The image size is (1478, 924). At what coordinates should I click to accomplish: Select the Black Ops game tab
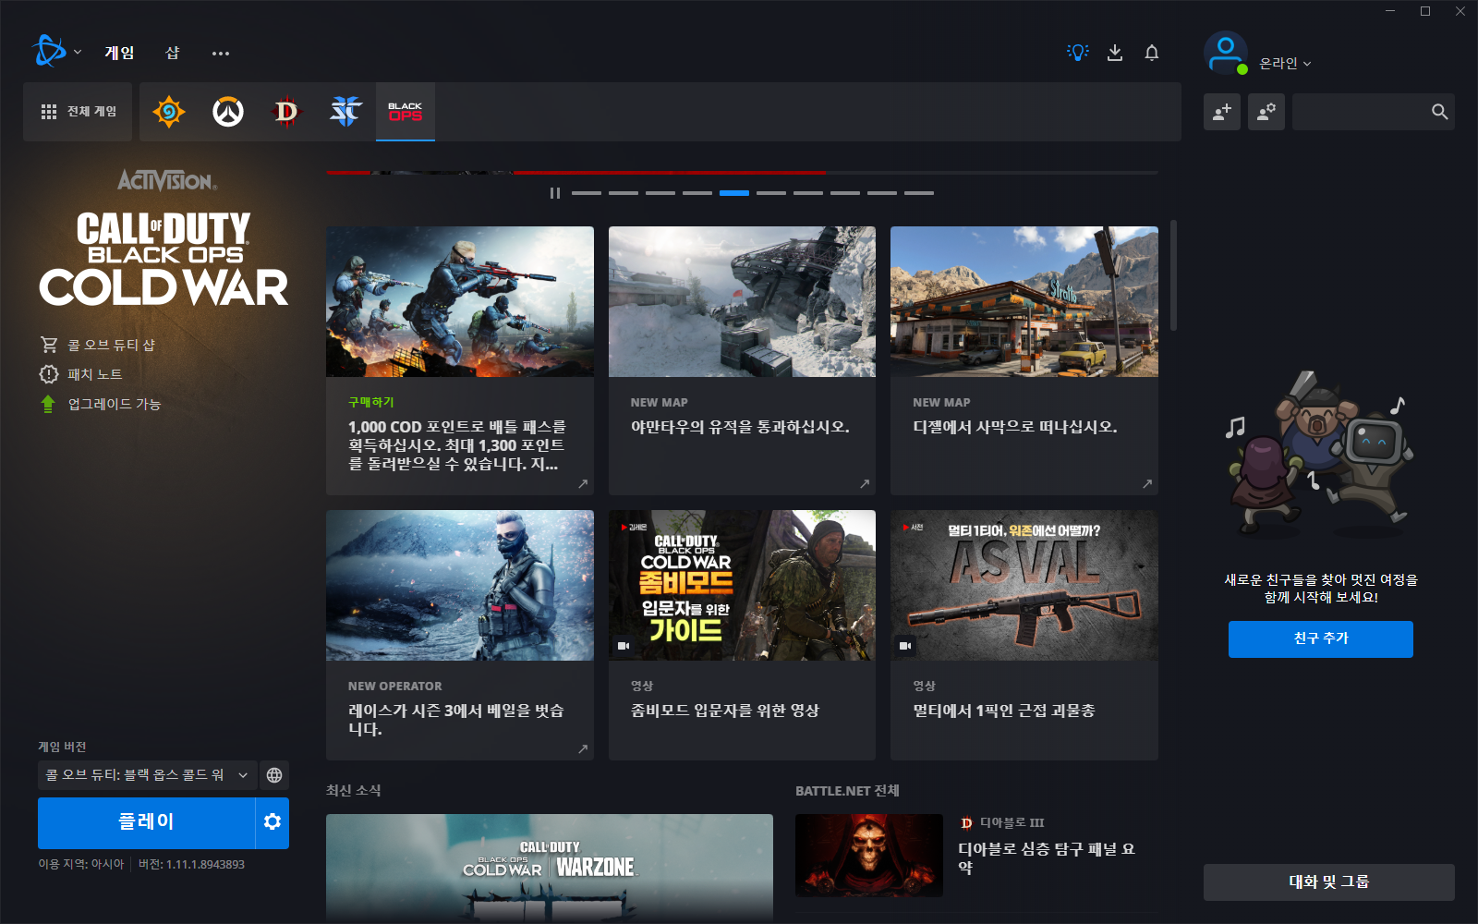406,112
